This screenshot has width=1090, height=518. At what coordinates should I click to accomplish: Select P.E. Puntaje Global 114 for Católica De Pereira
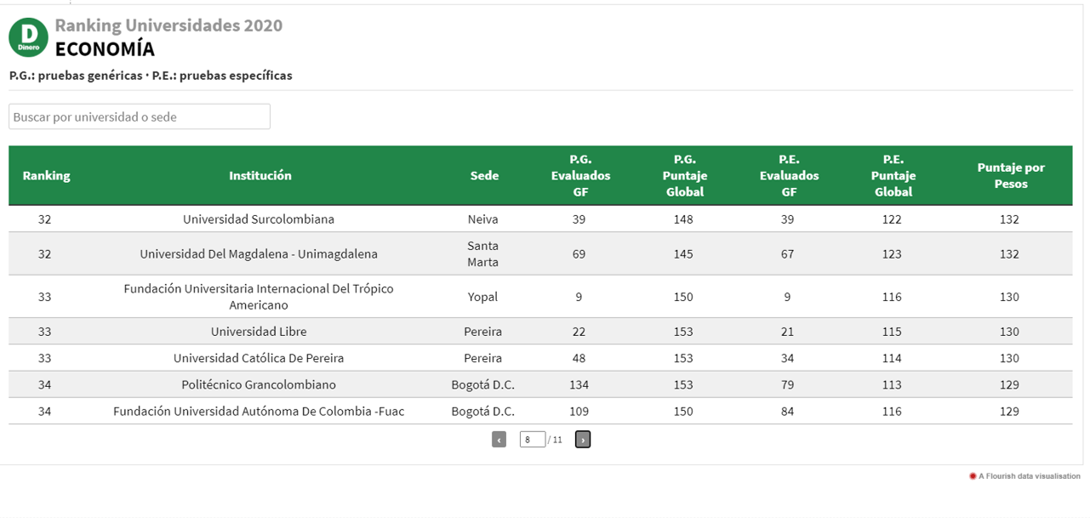pos(892,358)
